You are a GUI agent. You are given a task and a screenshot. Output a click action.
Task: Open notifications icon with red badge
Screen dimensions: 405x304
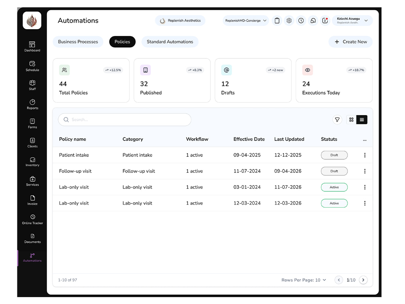click(x=325, y=21)
